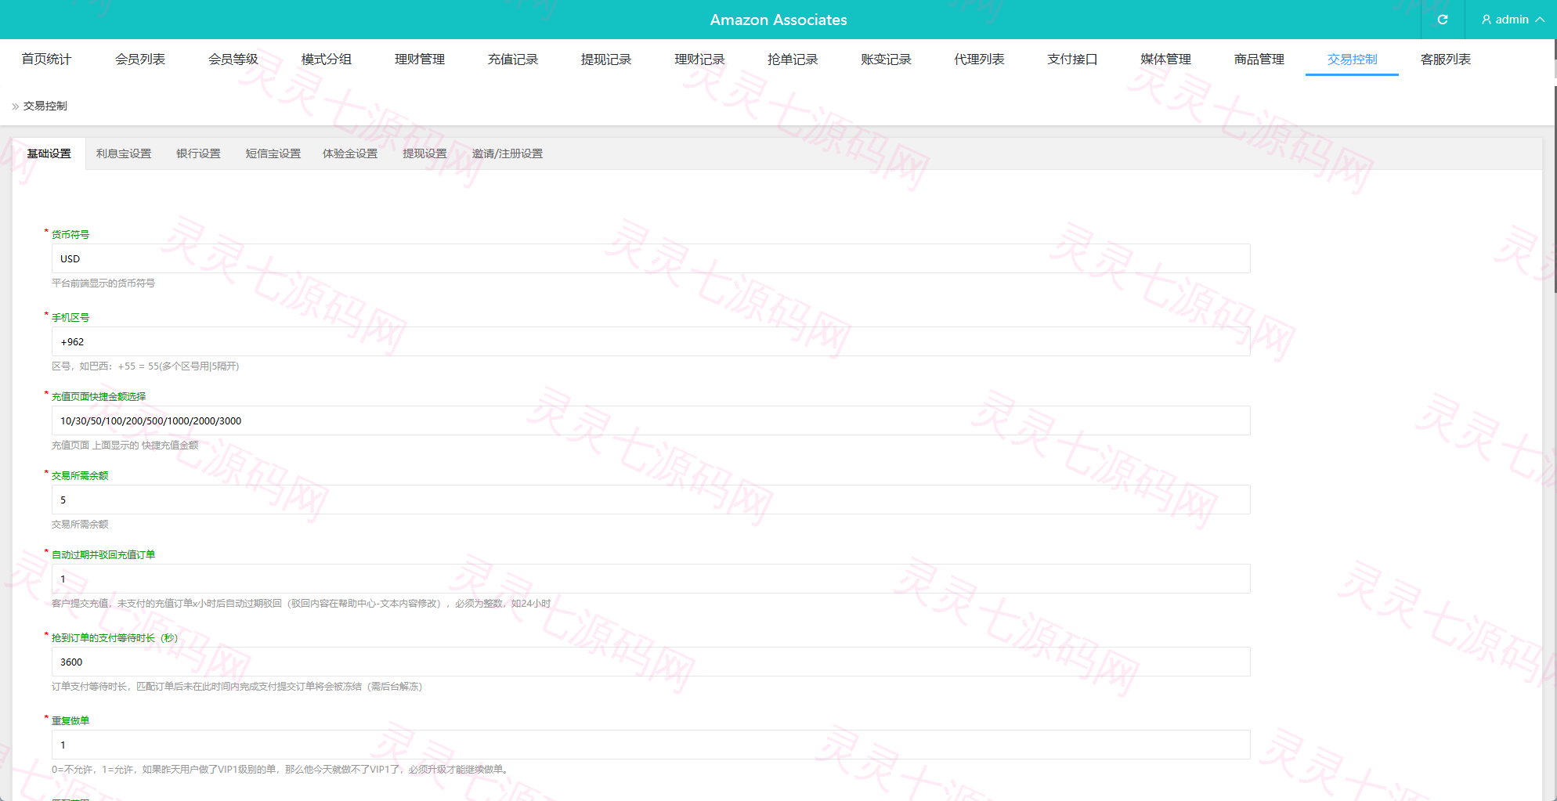The height and width of the screenshot is (801, 1557).
Task: Open 理财管理 menu
Action: (419, 59)
